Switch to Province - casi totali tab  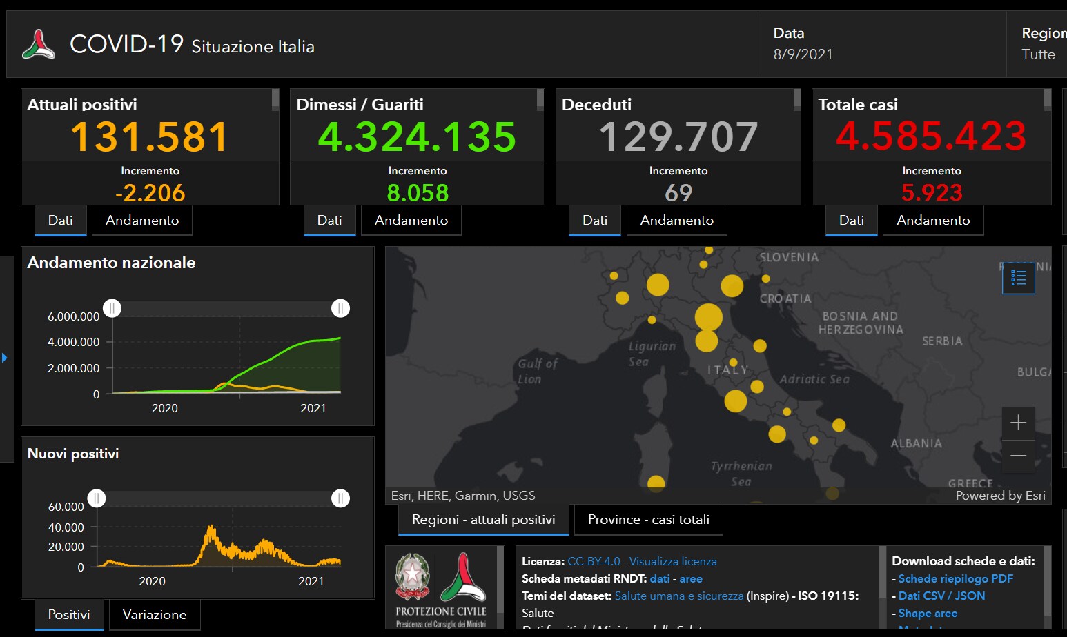(x=648, y=520)
